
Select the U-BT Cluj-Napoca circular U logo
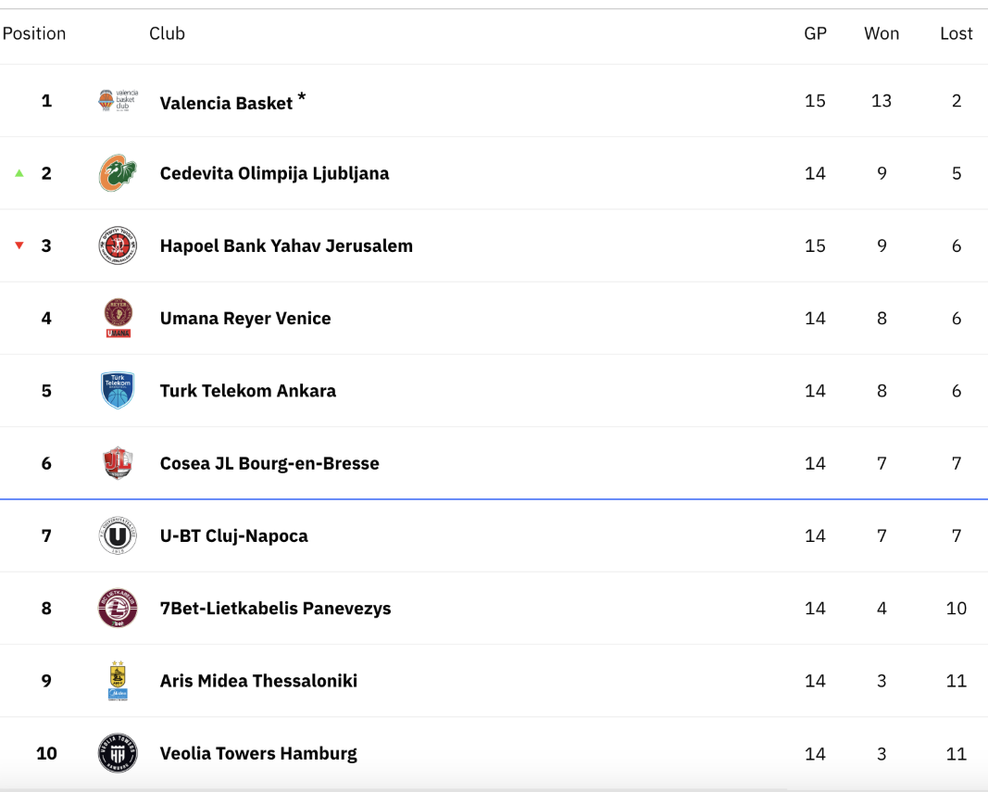point(118,535)
